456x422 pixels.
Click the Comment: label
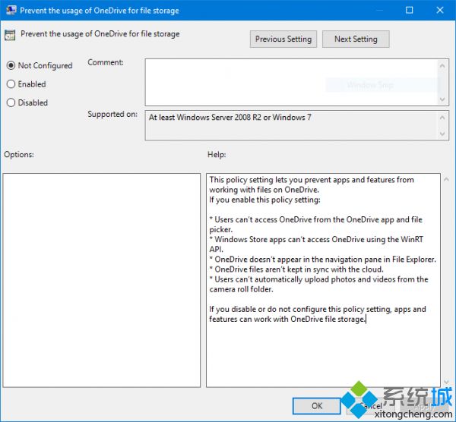(x=106, y=62)
